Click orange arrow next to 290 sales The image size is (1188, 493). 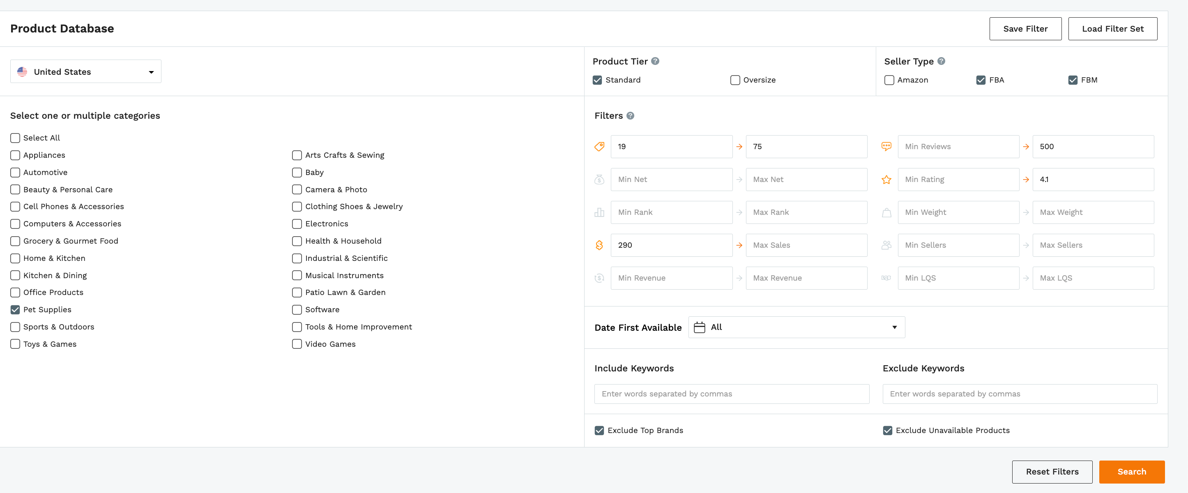pos(739,245)
